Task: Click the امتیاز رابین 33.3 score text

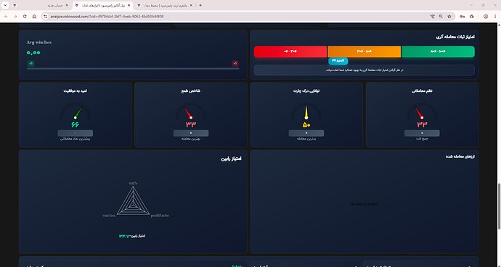Action: pyautogui.click(x=132, y=236)
